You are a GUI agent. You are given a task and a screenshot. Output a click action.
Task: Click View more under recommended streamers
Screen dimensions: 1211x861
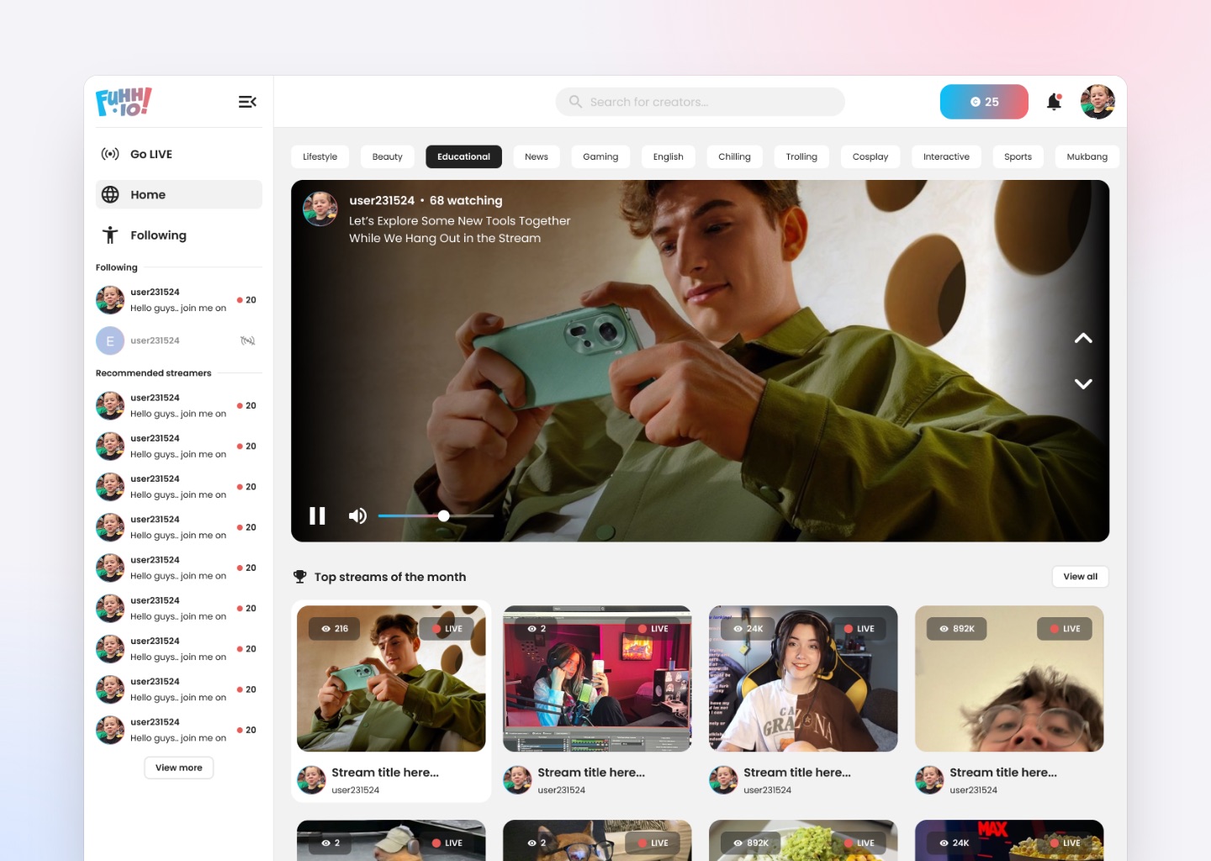[179, 768]
